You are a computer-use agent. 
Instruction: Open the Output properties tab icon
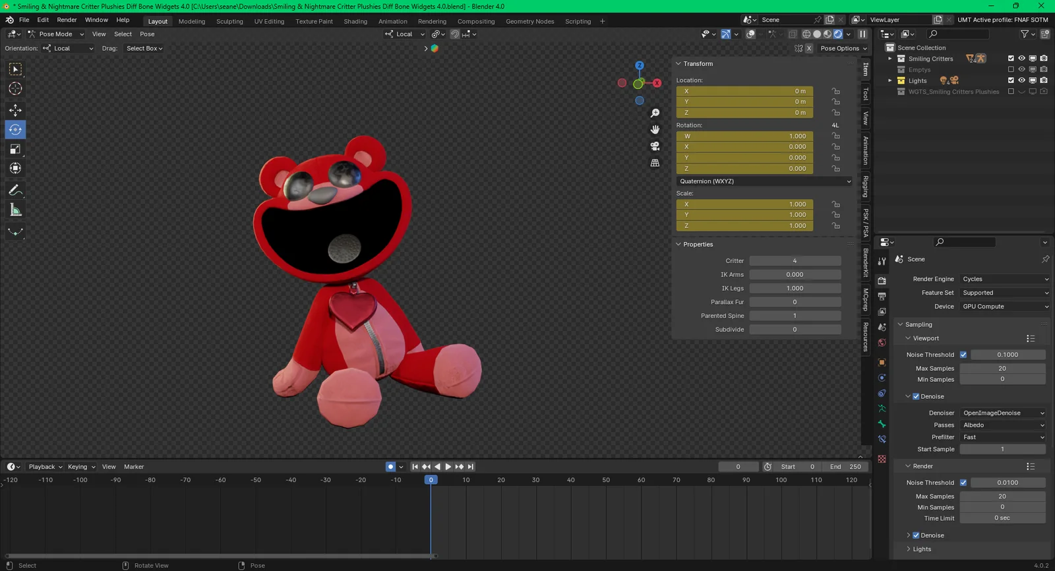coord(882,297)
